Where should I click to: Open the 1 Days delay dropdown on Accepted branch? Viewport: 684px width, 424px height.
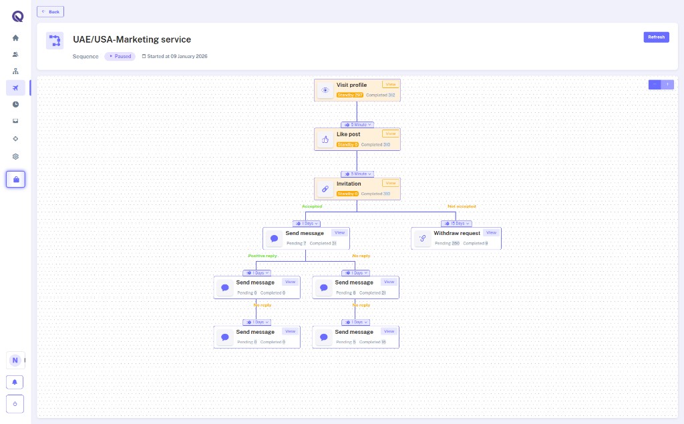click(307, 223)
